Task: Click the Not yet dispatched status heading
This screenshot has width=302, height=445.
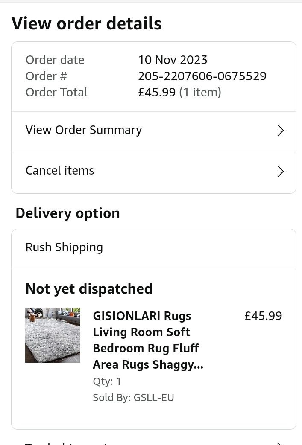Action: click(89, 289)
